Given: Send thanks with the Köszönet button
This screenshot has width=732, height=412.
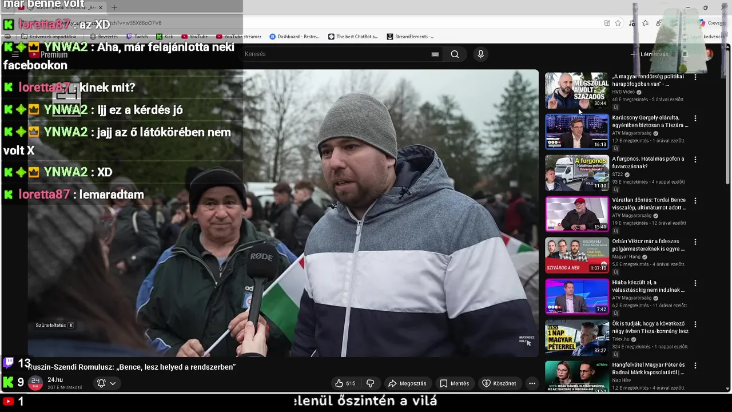Looking at the screenshot, I should (499, 383).
